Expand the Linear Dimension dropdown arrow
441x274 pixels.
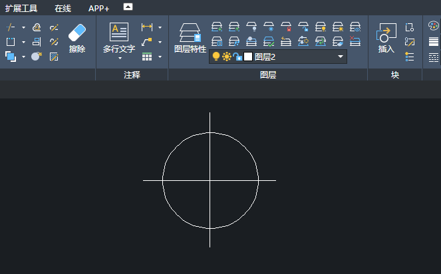coord(160,27)
